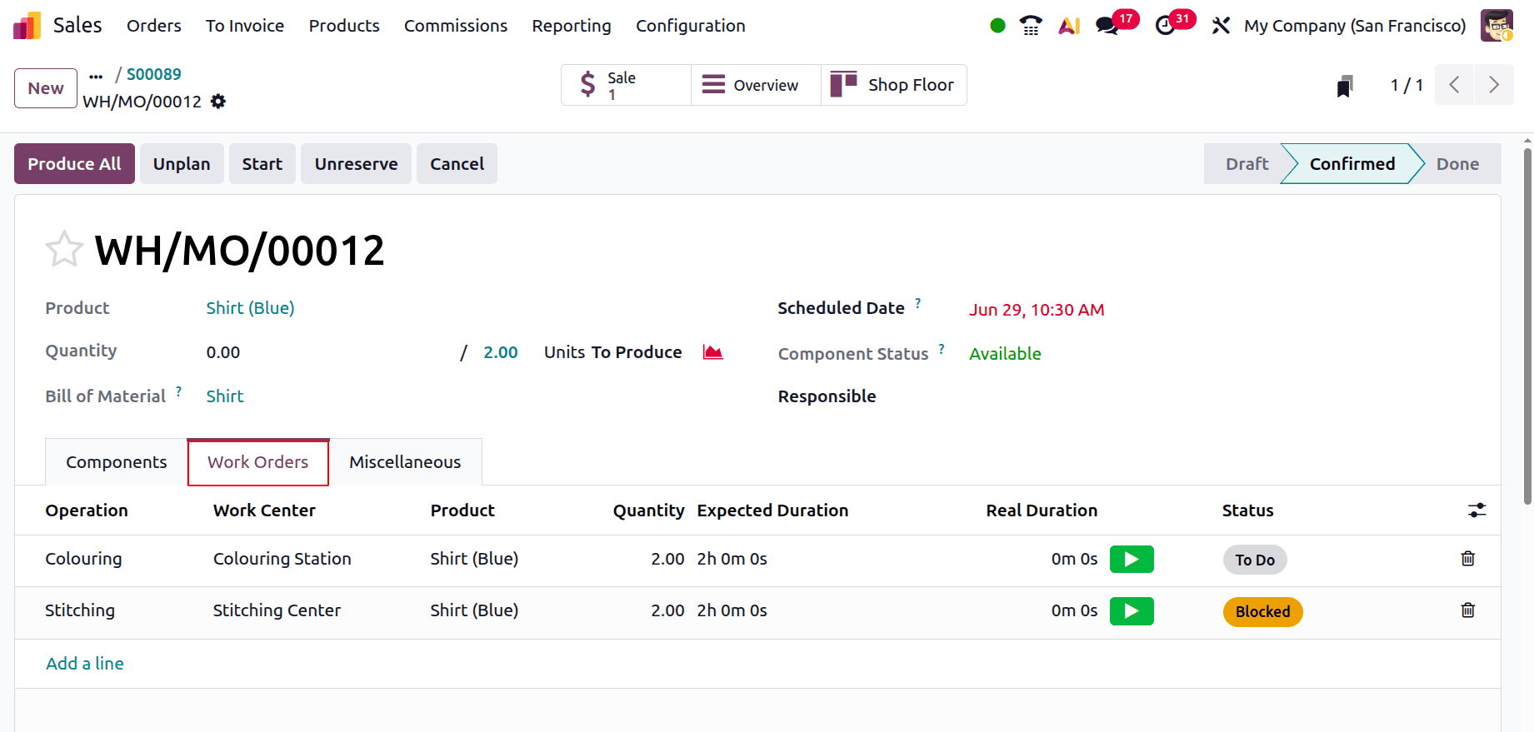
Task: Delete the Stitching work order row
Action: [x=1468, y=610]
